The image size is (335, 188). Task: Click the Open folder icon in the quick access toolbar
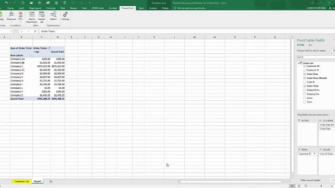coord(31,3)
